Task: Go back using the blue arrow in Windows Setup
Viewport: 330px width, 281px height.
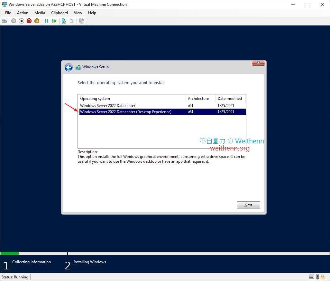Action: coord(69,67)
